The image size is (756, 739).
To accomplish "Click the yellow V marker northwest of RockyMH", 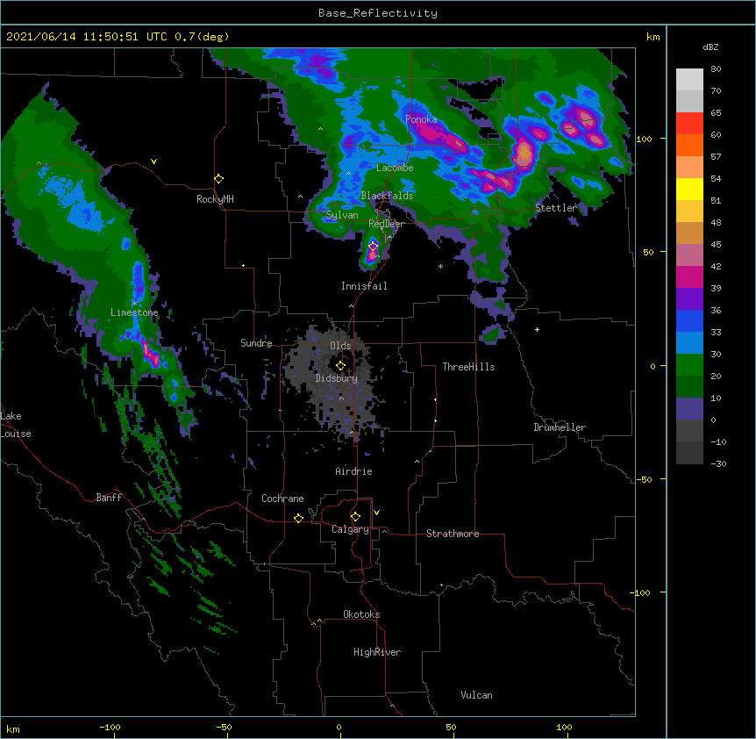I will click(153, 161).
